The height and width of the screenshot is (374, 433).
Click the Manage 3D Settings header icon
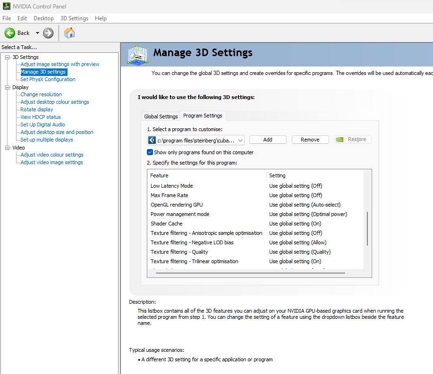138,54
